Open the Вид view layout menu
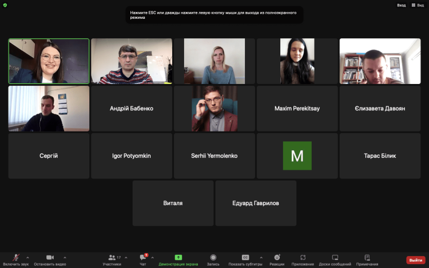 tap(417, 5)
